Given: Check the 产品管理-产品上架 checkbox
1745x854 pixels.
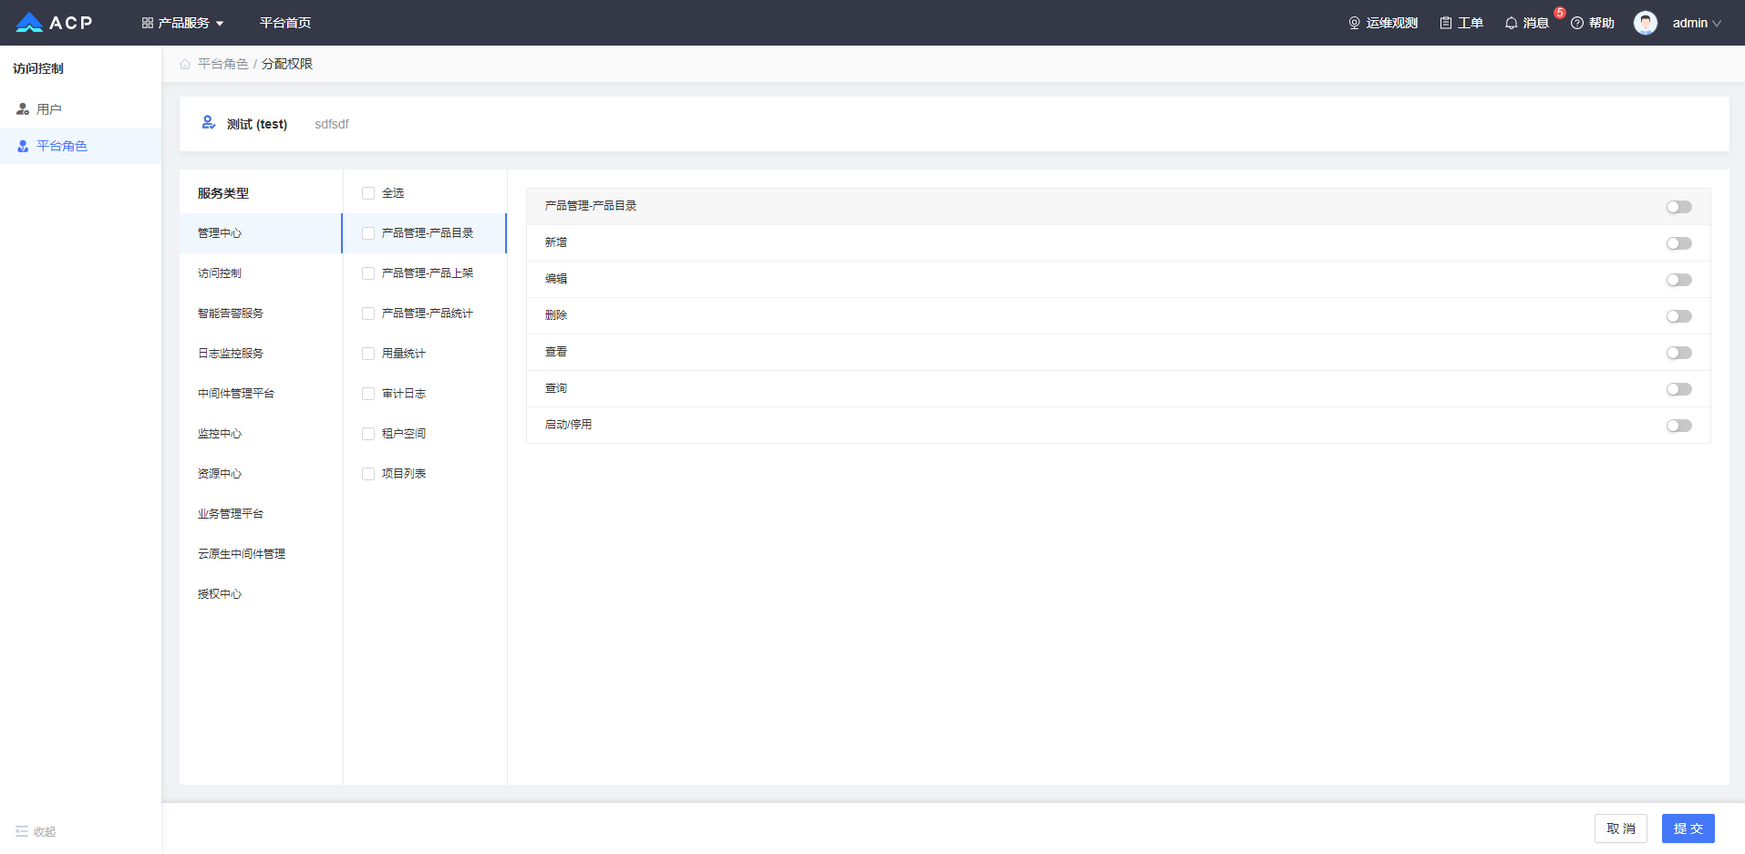Looking at the screenshot, I should coord(368,273).
